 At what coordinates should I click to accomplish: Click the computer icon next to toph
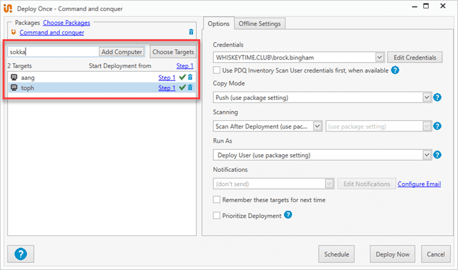14,88
